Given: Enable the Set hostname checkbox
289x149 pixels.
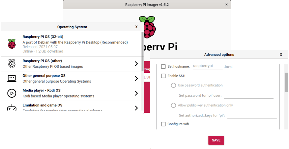Looking at the screenshot, I should point(163,66).
